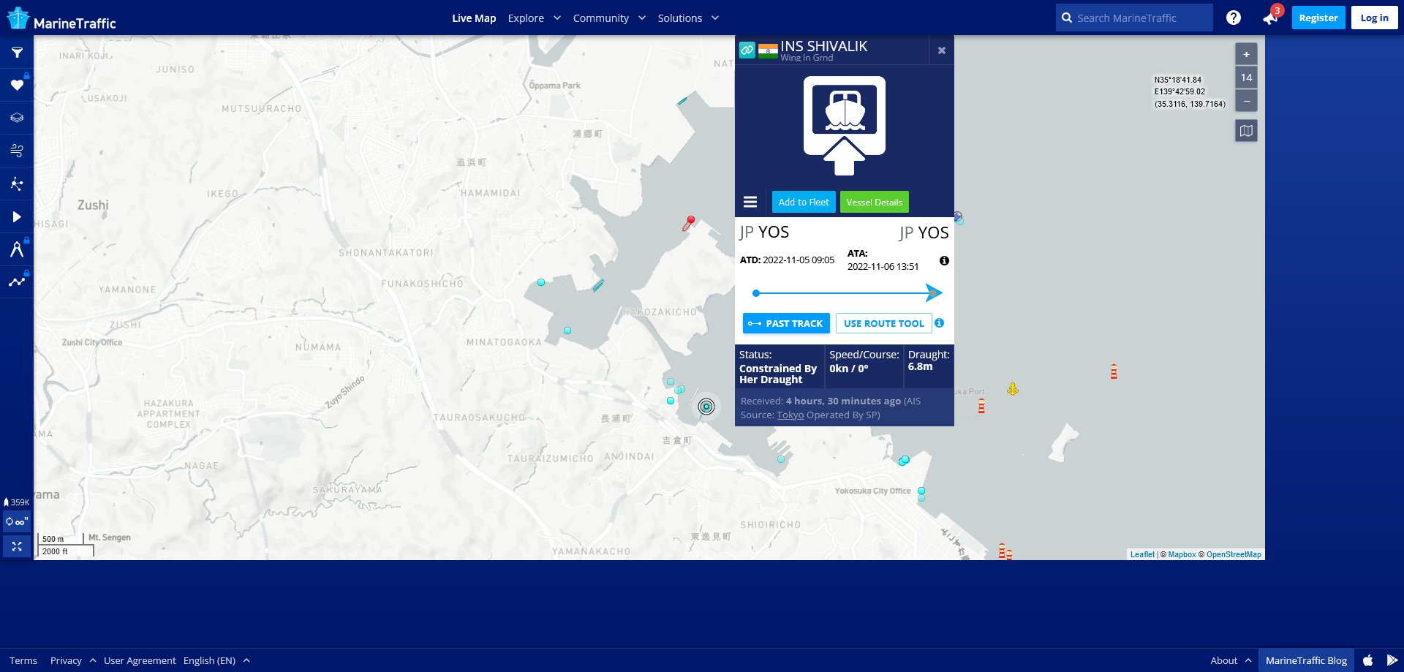This screenshot has width=1404, height=672.
Task: Open the help question mark icon
Action: [x=1234, y=18]
